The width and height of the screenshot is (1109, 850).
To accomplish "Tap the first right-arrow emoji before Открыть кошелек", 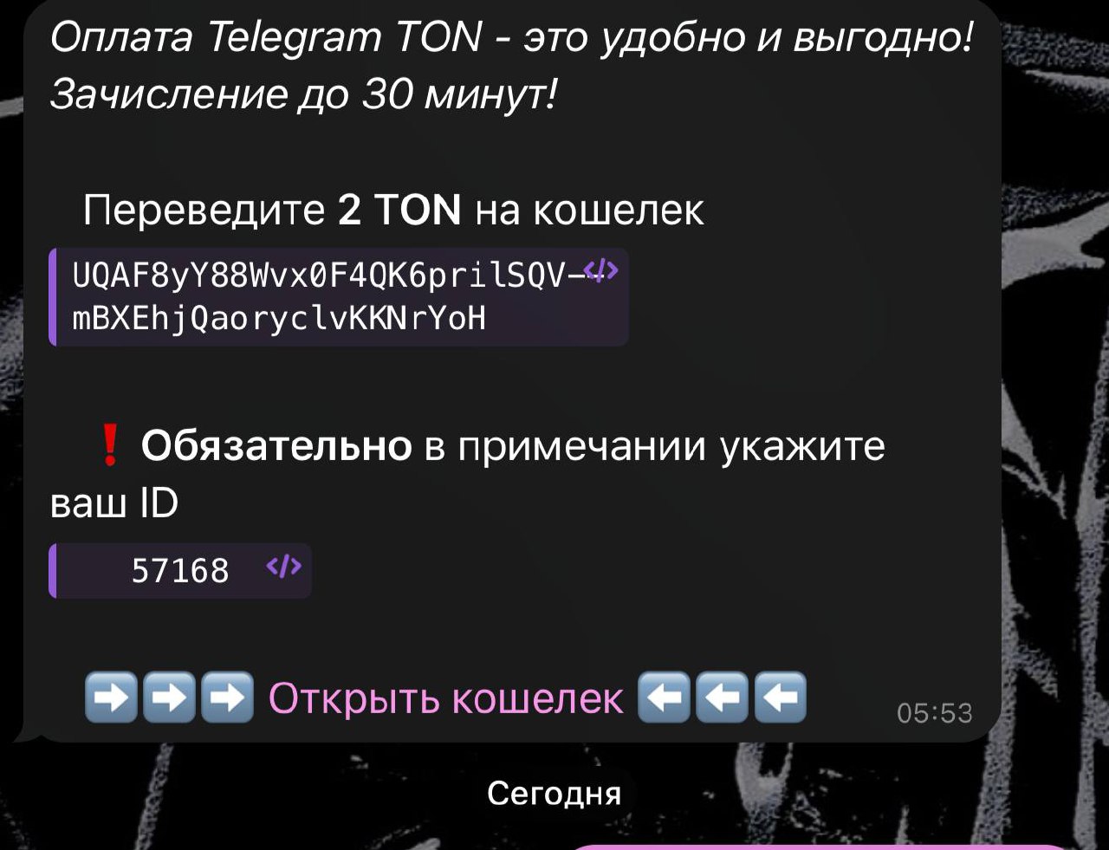I will tap(111, 698).
